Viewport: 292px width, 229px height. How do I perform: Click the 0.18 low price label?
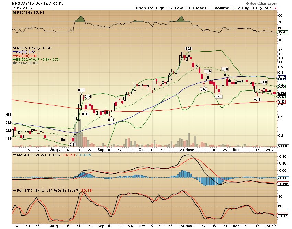pos(72,144)
